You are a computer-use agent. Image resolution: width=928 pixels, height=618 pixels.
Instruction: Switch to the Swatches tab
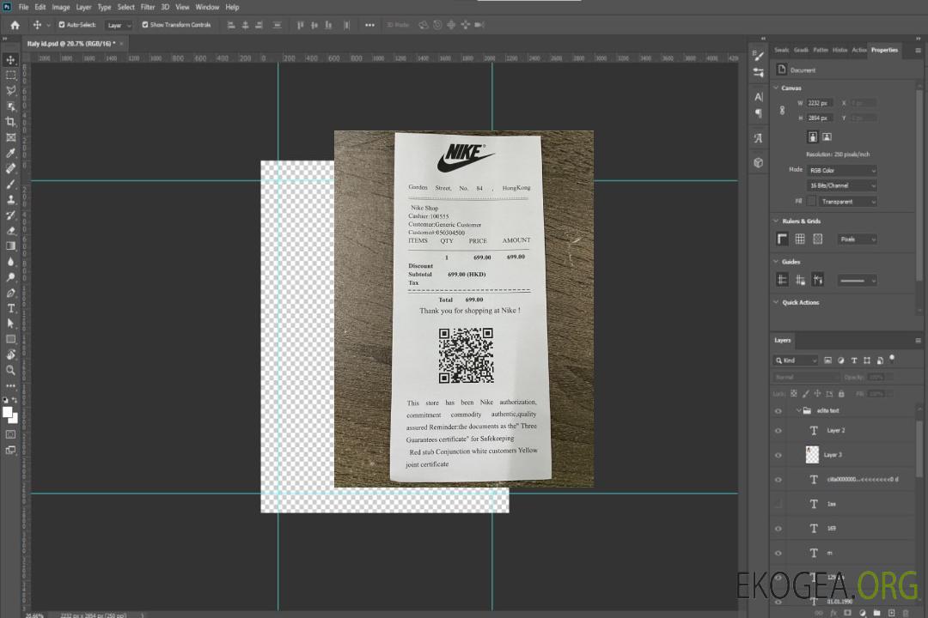click(x=781, y=50)
